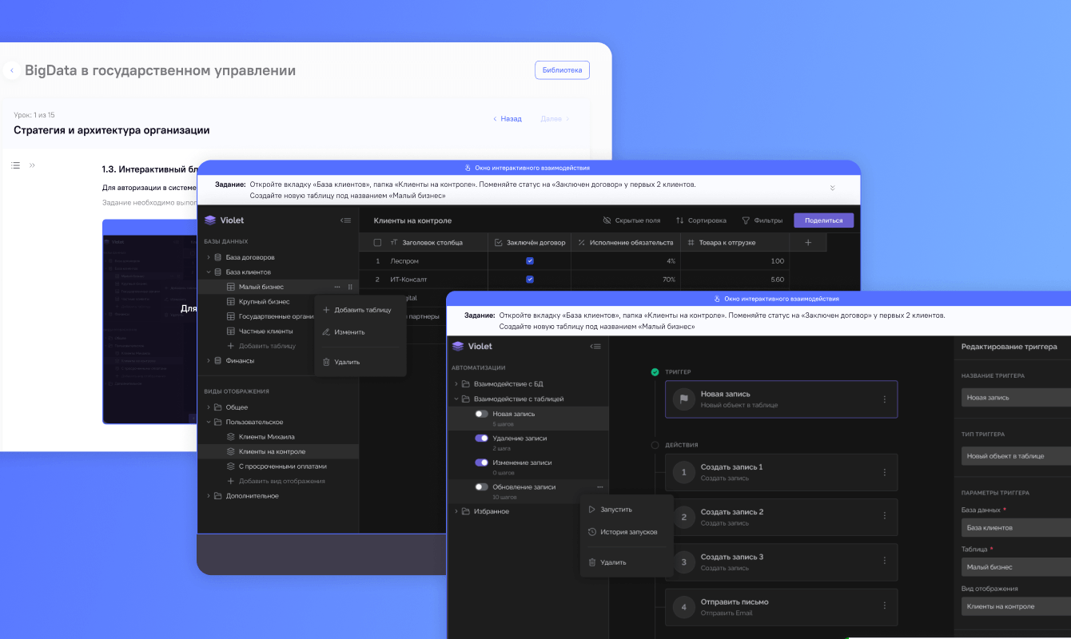Screen dimensions: 1071x639
Task: Click the list icon on the lesson page
Action: tap(15, 165)
